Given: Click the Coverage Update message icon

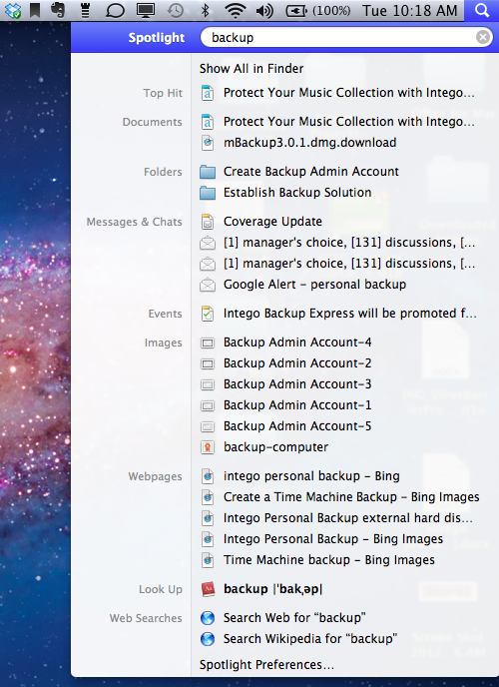Looking at the screenshot, I should 208,222.
